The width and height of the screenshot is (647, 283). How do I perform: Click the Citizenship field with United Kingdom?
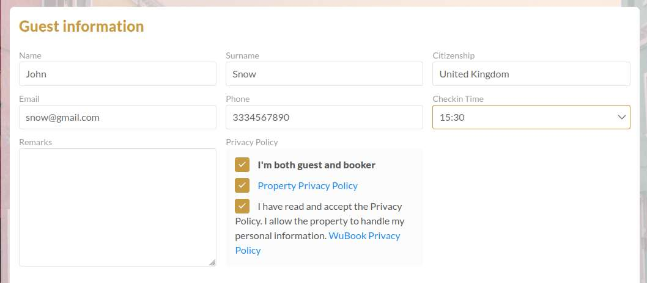click(531, 74)
